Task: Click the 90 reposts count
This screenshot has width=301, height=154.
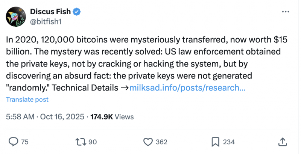Action: point(93,142)
